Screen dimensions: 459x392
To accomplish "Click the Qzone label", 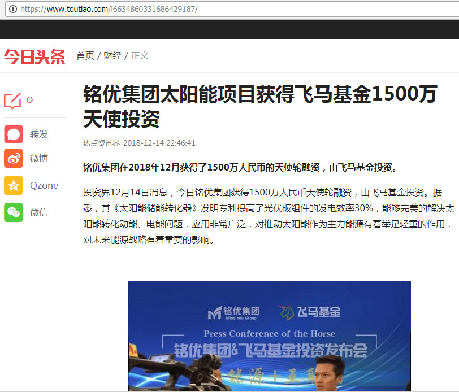I will tap(44, 185).
